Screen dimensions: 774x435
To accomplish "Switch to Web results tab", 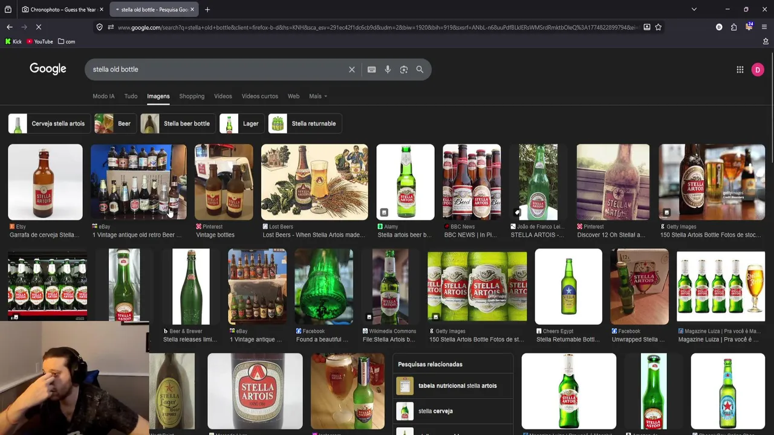I will (293, 96).
